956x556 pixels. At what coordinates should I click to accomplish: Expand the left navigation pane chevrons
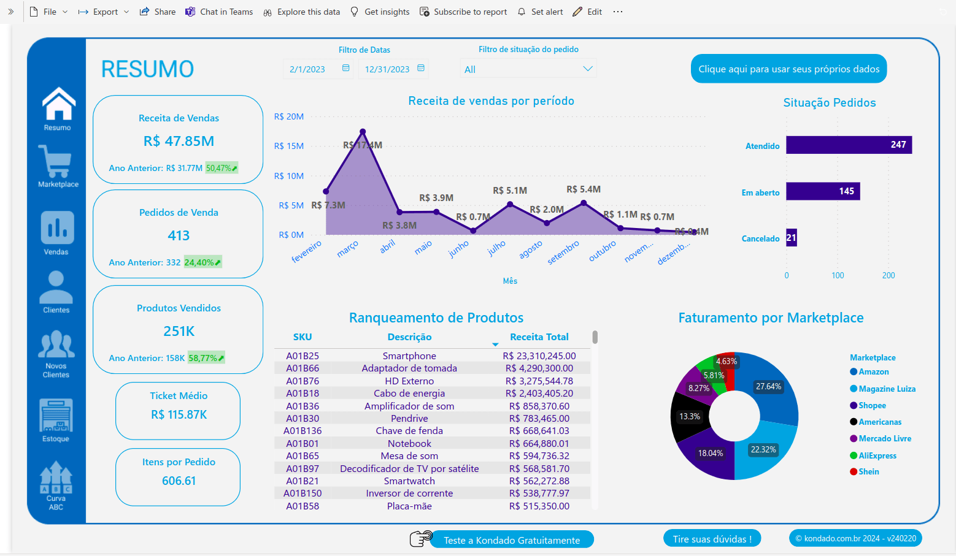click(x=10, y=12)
